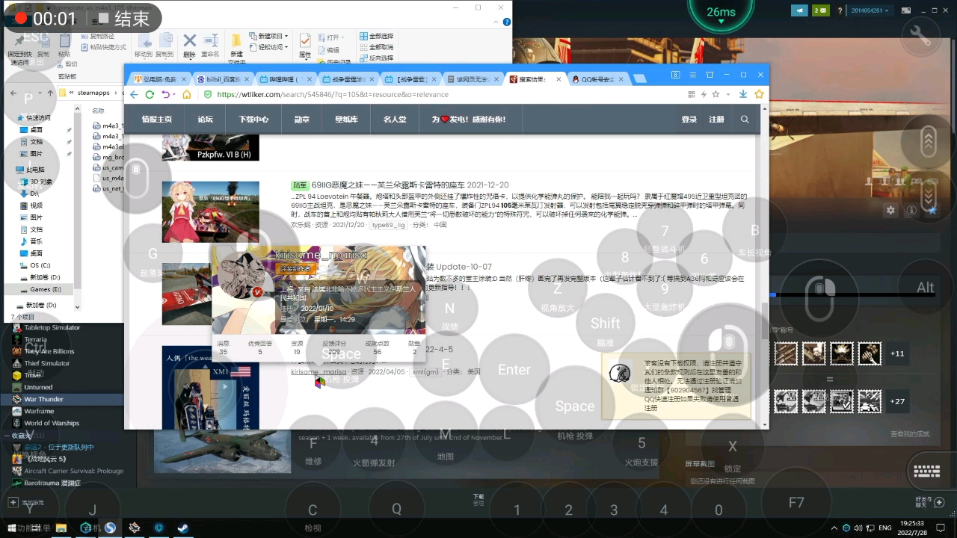Click the 注册 register link
Viewport: 957px width, 538px height.
716,120
